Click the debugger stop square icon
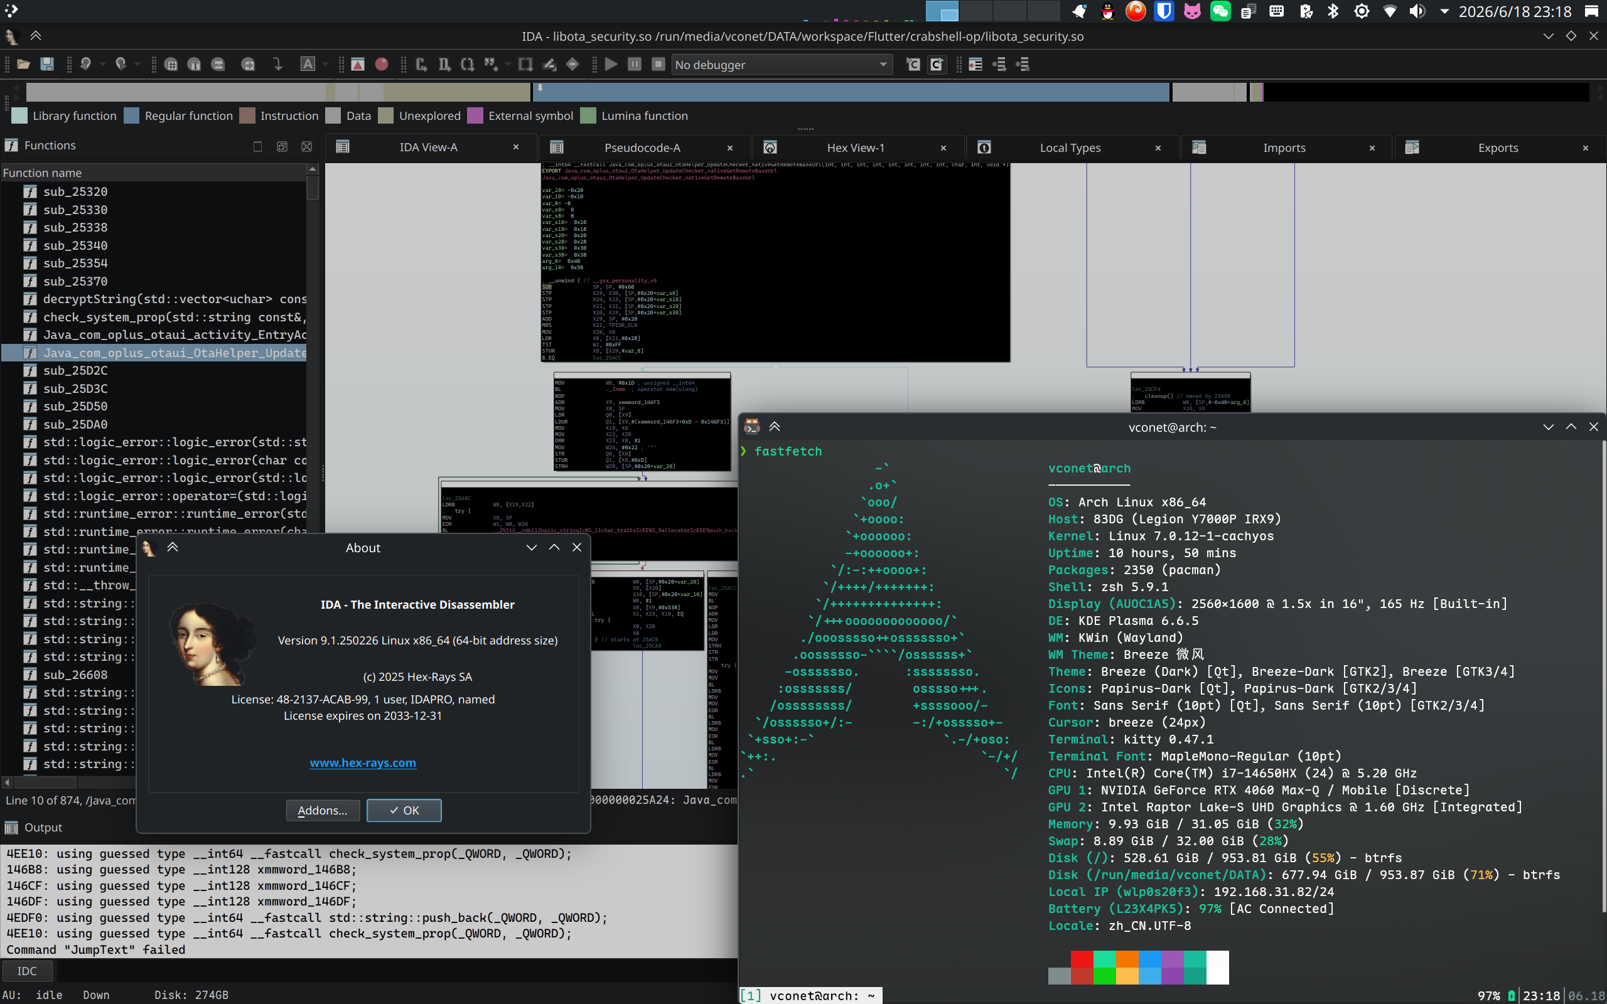The width and height of the screenshot is (1607, 1004). tap(658, 65)
